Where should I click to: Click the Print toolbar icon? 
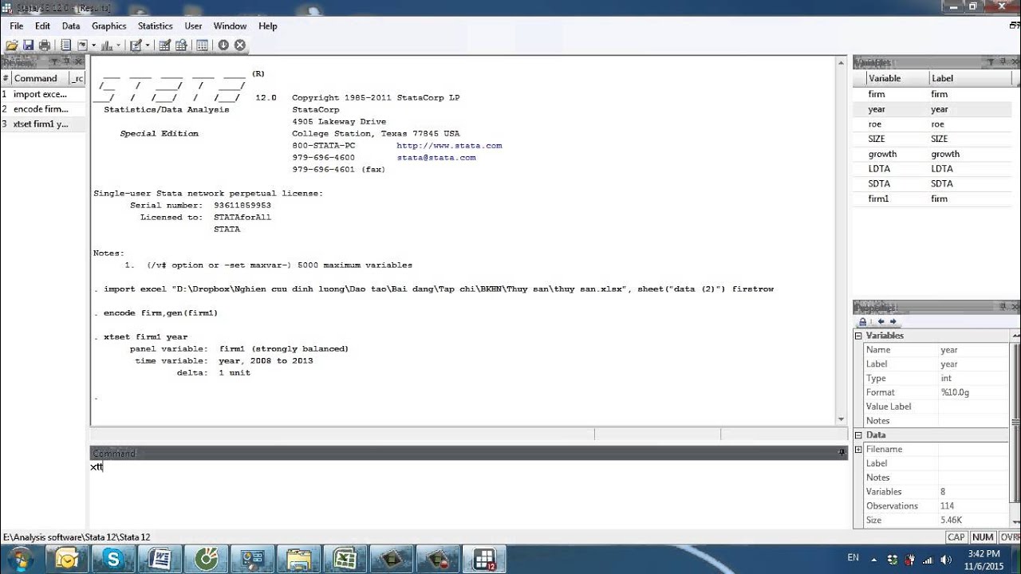tap(45, 45)
